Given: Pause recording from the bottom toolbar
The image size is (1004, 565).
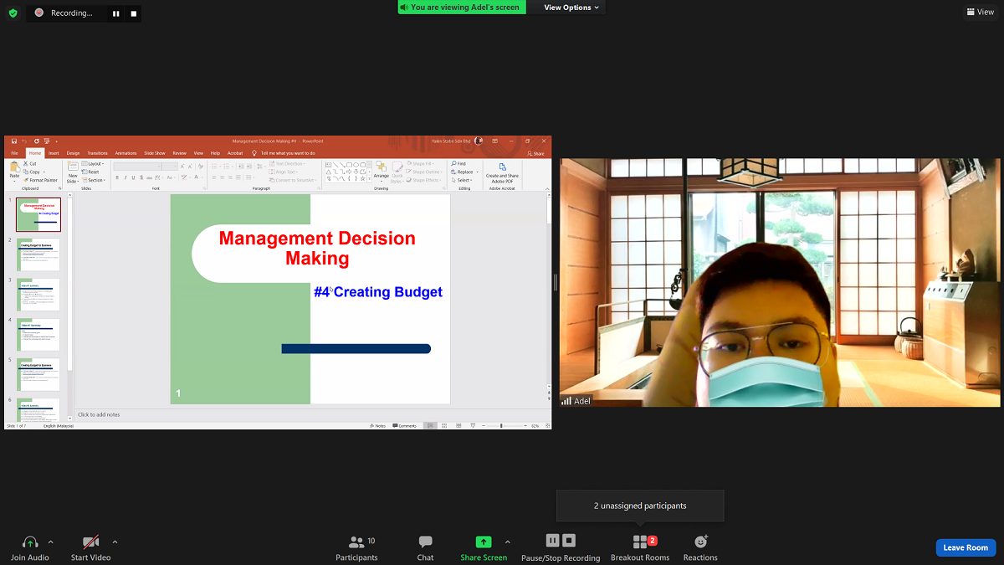Looking at the screenshot, I should coord(552,541).
